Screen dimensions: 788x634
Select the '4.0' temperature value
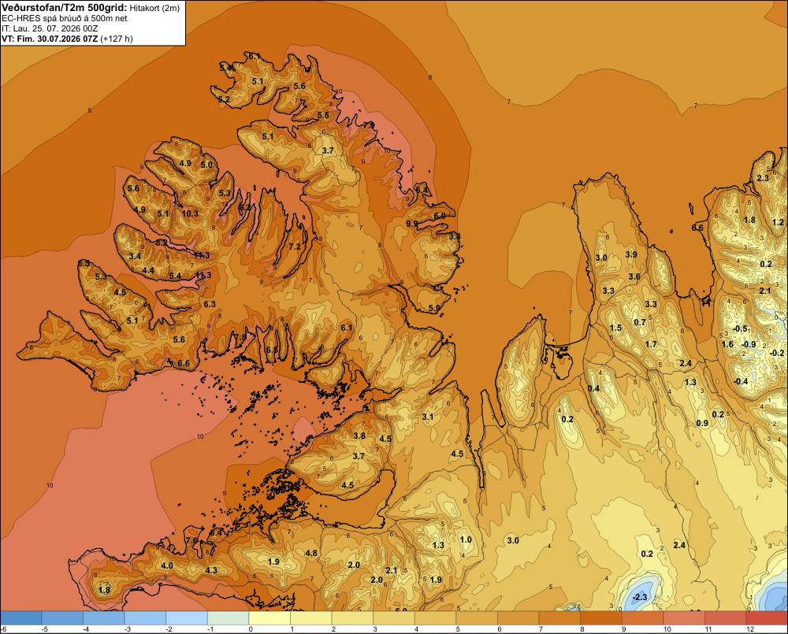coord(167,565)
